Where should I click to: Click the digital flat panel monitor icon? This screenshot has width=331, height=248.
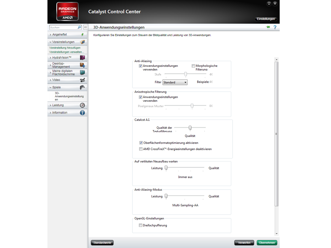82,72
